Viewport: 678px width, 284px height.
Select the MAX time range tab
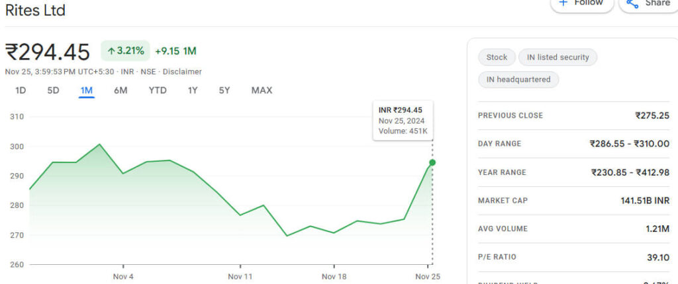click(262, 90)
